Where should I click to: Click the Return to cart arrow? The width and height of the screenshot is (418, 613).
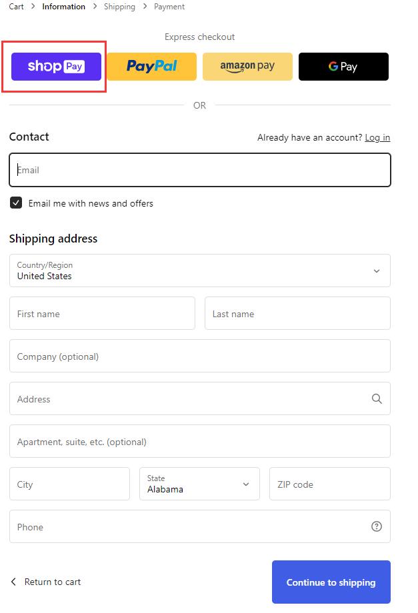13,582
